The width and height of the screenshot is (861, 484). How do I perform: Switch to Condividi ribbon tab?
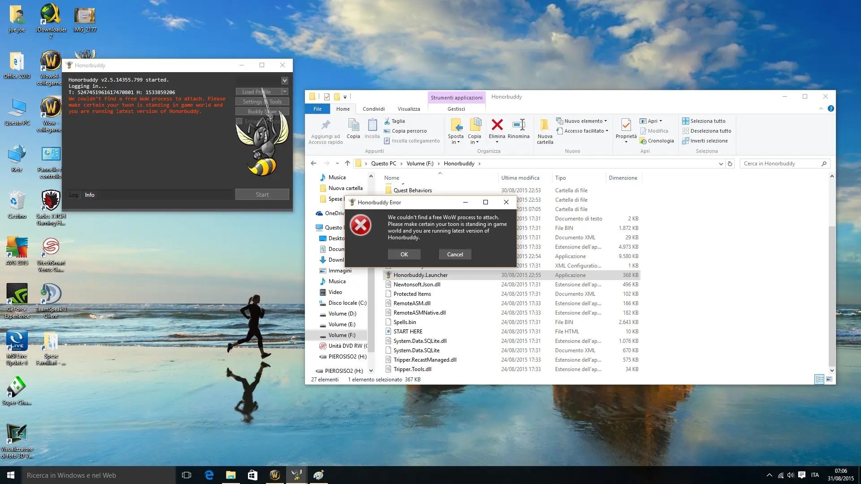coord(374,109)
